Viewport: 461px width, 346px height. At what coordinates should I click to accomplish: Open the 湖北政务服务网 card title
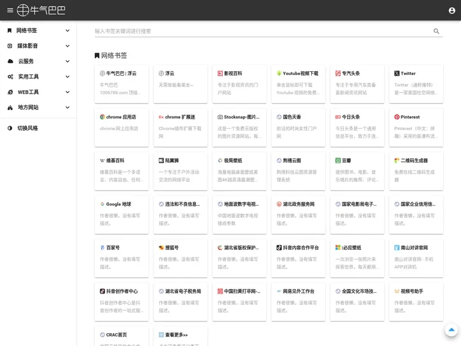[298, 204]
